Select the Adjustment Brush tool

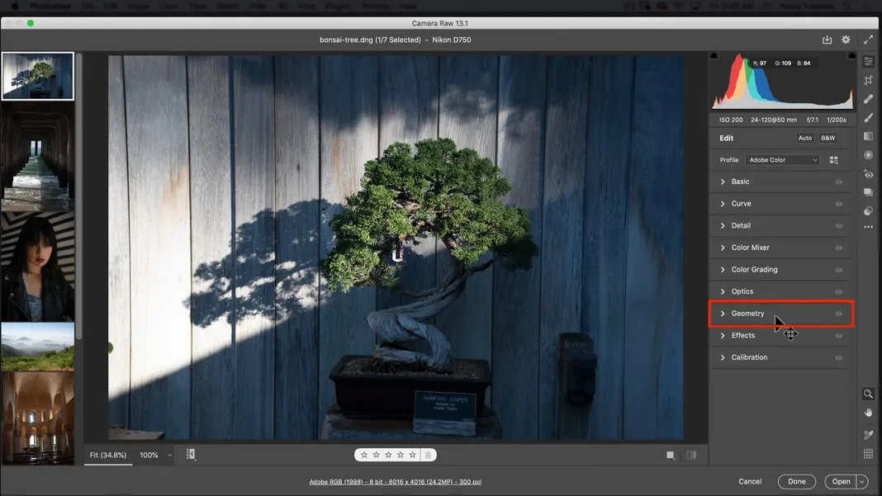click(869, 117)
